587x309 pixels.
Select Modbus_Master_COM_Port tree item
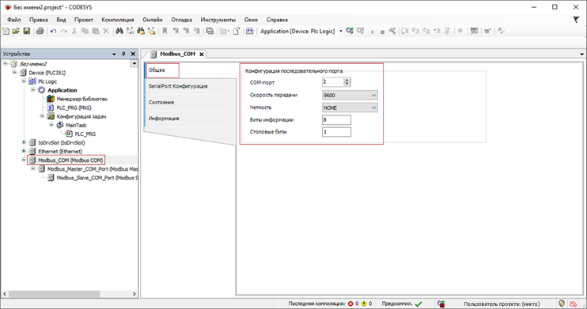tap(93, 169)
